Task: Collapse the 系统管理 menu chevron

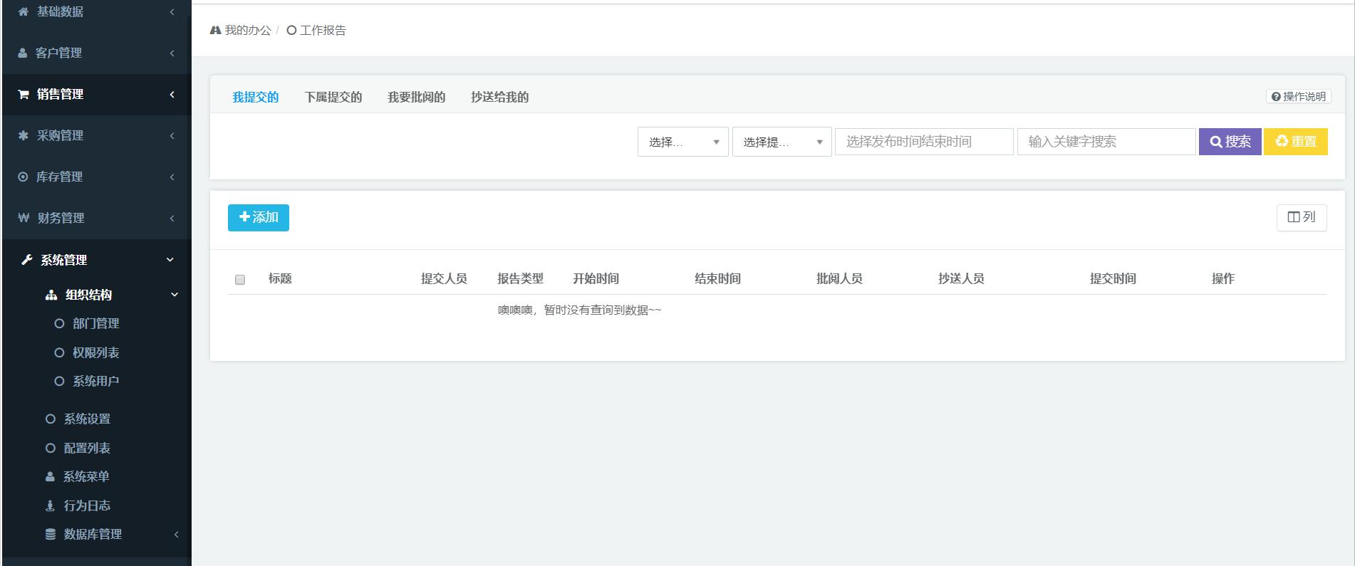Action: pos(170,260)
